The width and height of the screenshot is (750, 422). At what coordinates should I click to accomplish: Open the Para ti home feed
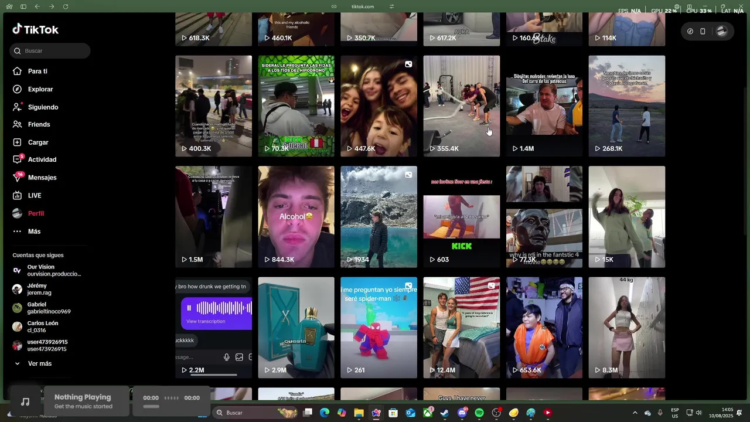point(37,71)
